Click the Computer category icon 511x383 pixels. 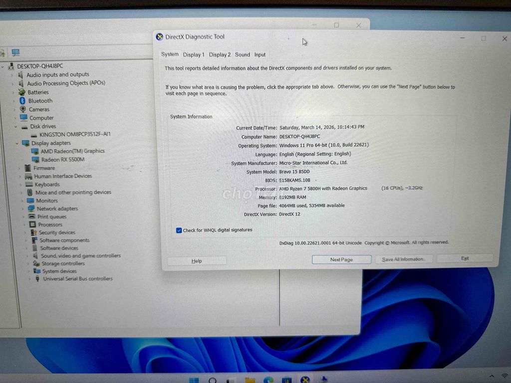pos(24,118)
